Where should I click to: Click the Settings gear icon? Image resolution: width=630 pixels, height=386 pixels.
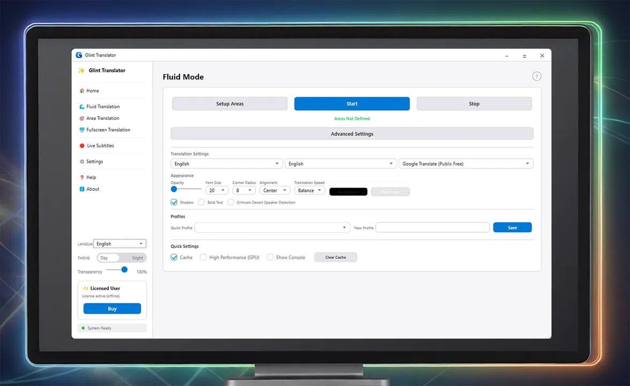82,162
